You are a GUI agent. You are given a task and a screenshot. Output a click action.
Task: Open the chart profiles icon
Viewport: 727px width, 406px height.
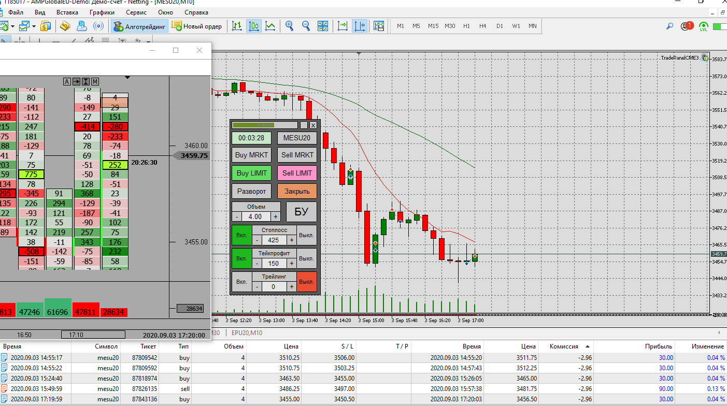tap(24, 26)
